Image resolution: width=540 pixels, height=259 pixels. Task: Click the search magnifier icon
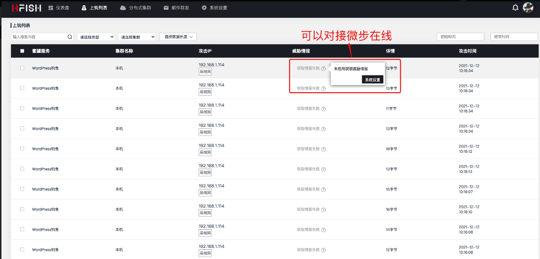(x=70, y=37)
